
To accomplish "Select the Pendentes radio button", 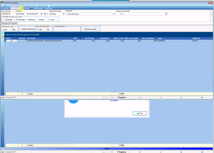I will (26, 20).
